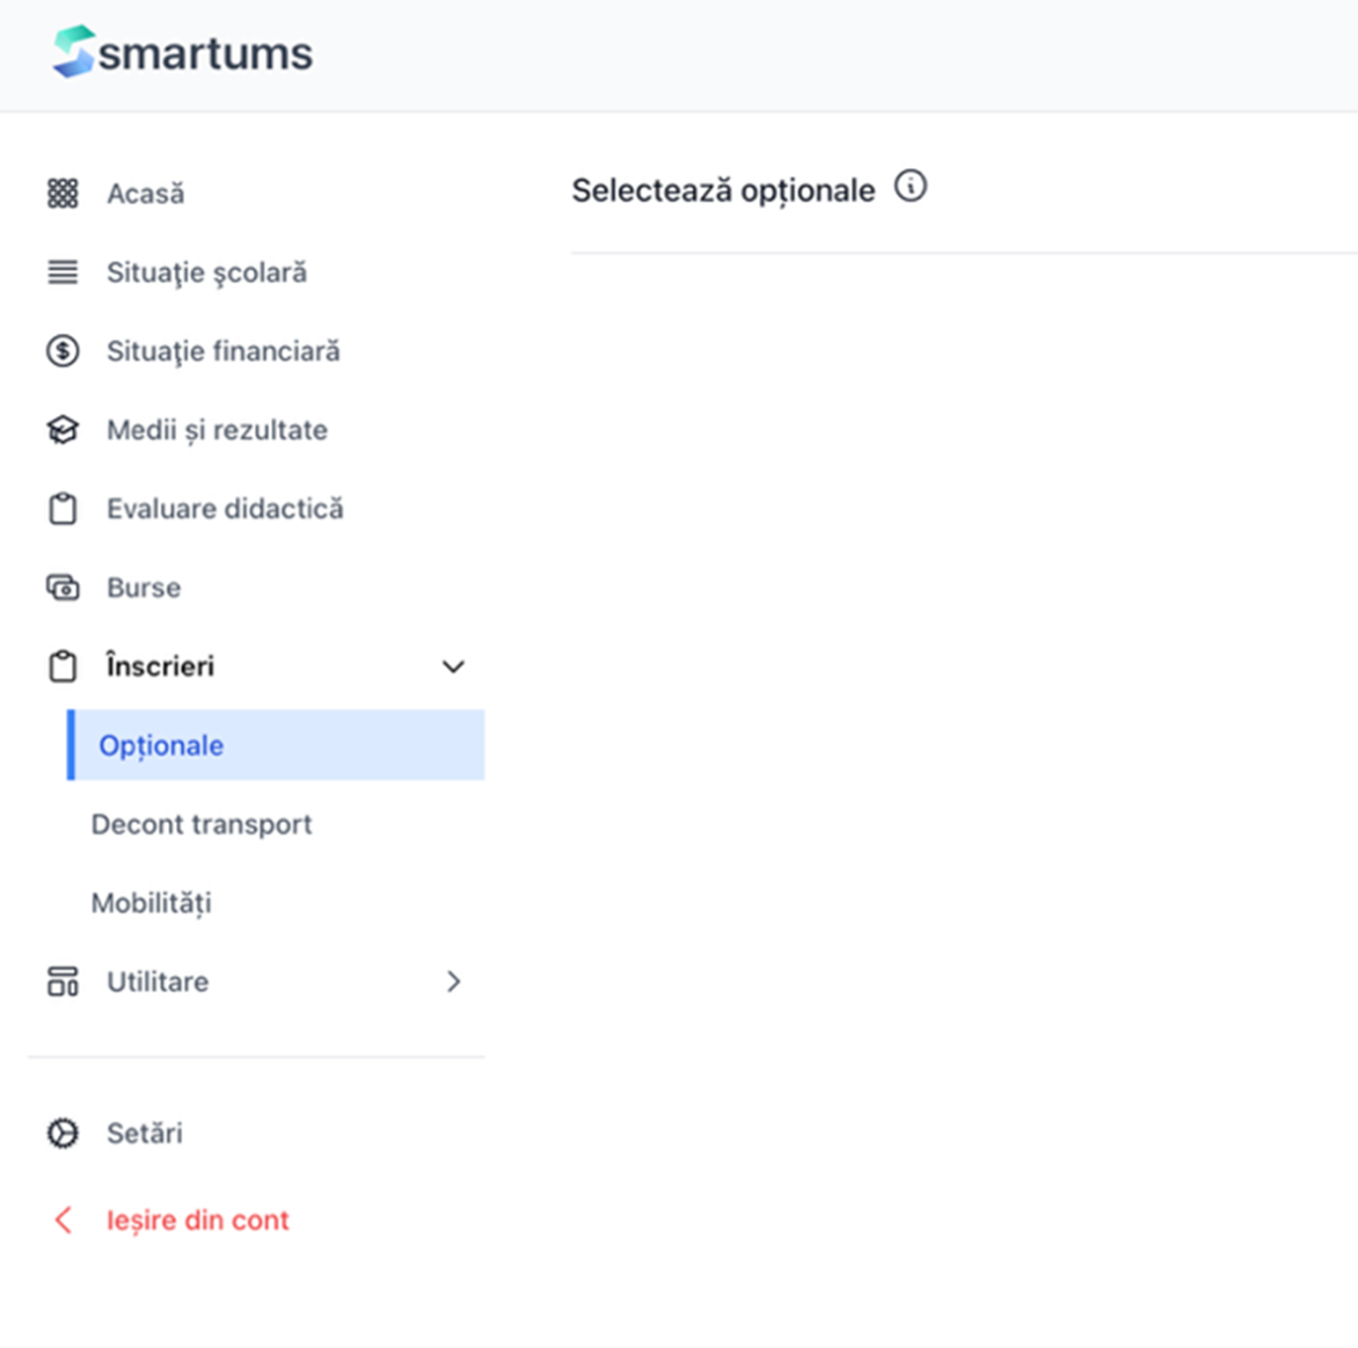1358x1348 pixels.
Task: Click the Situație școlară list icon
Action: point(62,273)
